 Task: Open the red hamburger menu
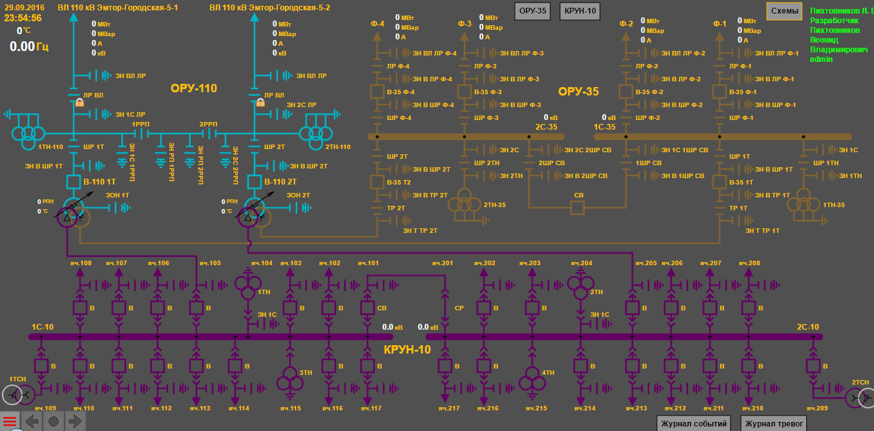tap(10, 422)
